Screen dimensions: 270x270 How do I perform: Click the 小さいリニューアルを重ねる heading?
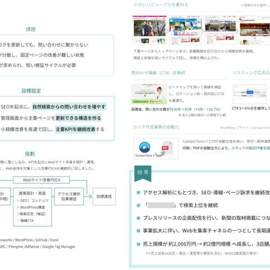(x=161, y=4)
